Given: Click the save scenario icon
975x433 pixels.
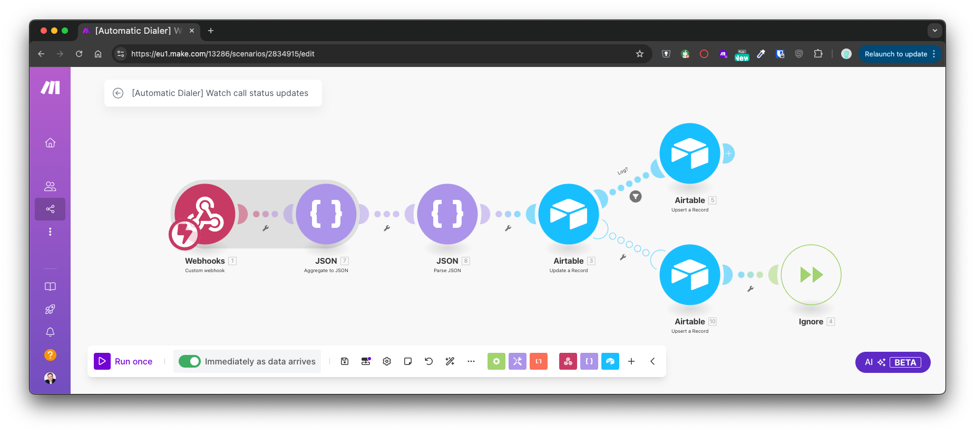Looking at the screenshot, I should (345, 361).
